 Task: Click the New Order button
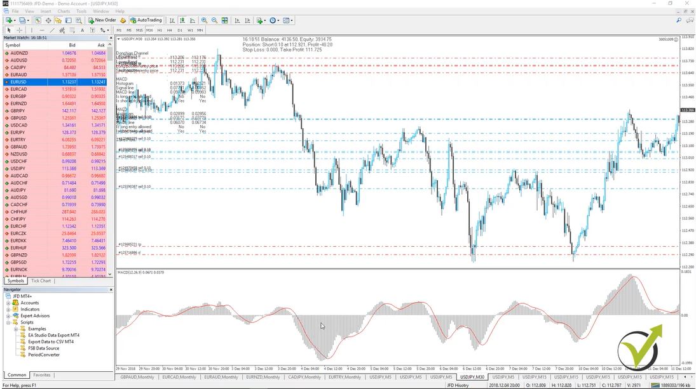pyautogui.click(x=102, y=20)
